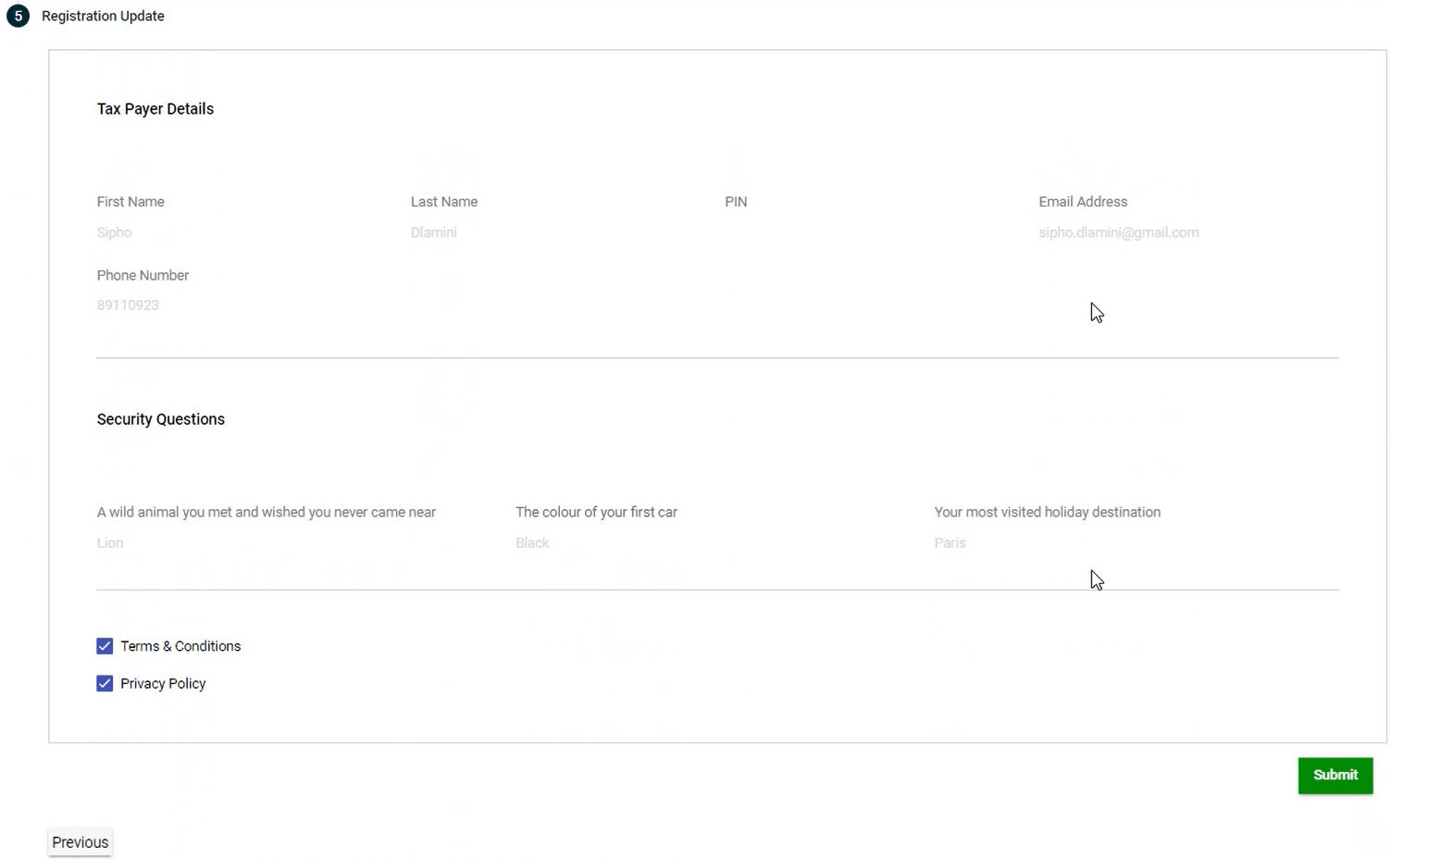Click the wild animal answer field 'Lion'

tap(110, 542)
